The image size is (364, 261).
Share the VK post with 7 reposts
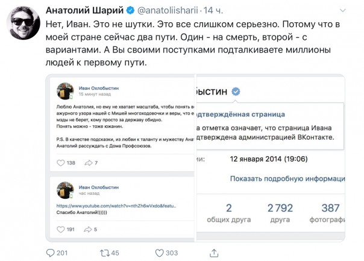coord(87,163)
